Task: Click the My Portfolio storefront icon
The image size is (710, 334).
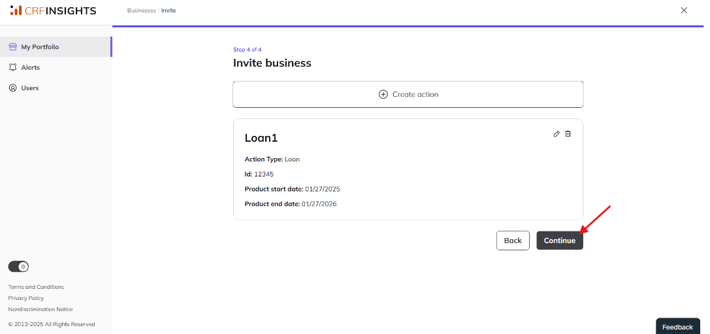Action: (x=12, y=46)
